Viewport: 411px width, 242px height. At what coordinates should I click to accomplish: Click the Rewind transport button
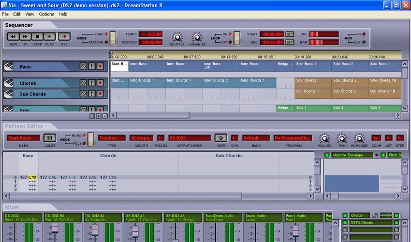point(13,36)
